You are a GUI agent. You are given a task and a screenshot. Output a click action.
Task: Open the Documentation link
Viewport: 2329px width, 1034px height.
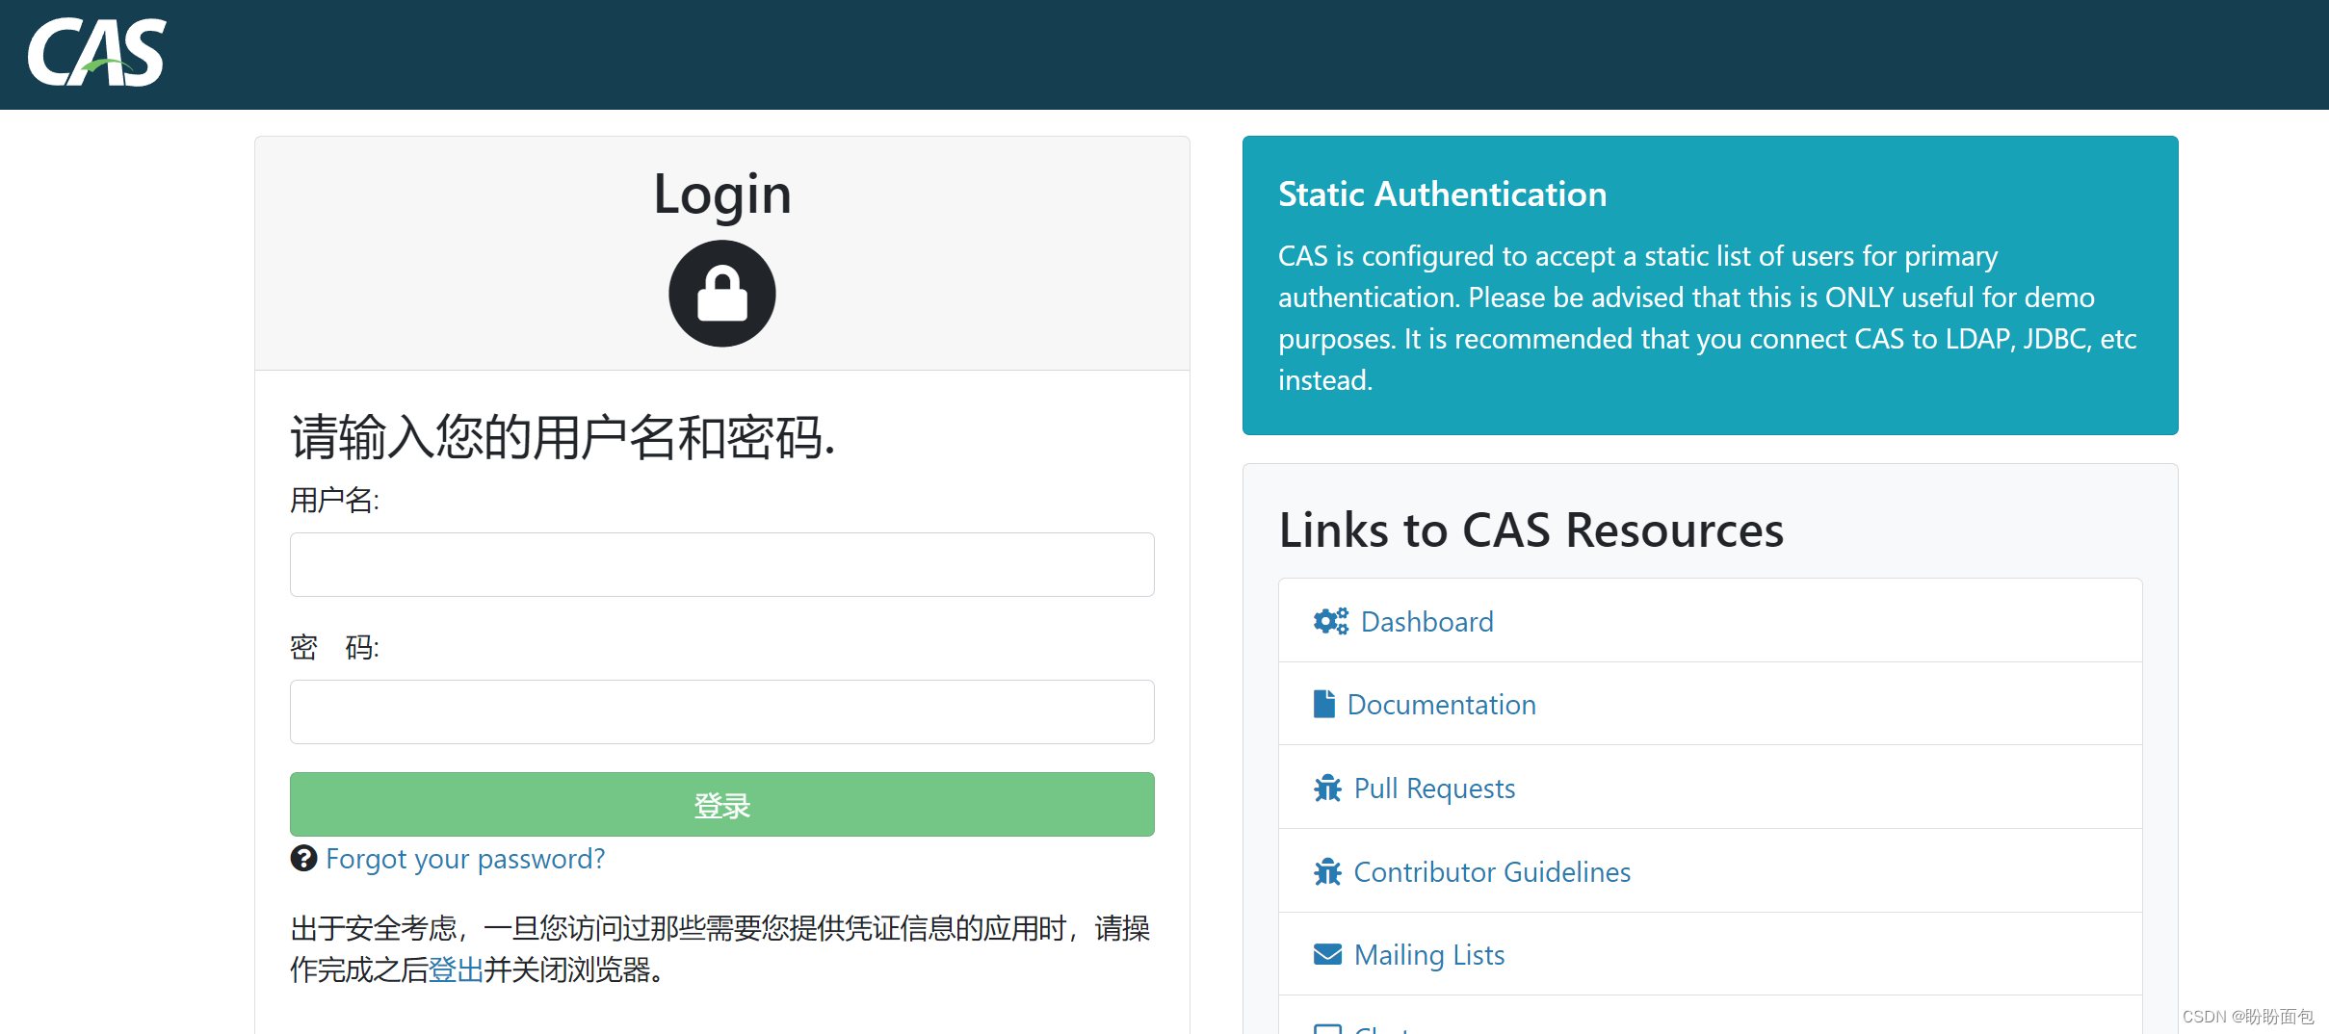[x=1441, y=704]
